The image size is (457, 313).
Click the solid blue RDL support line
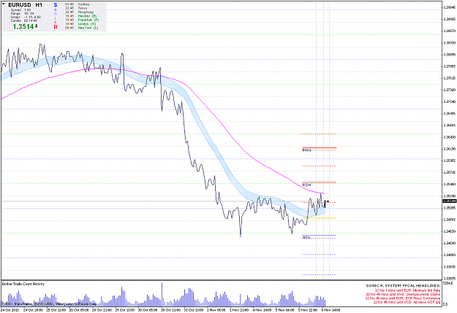[x=319, y=235]
